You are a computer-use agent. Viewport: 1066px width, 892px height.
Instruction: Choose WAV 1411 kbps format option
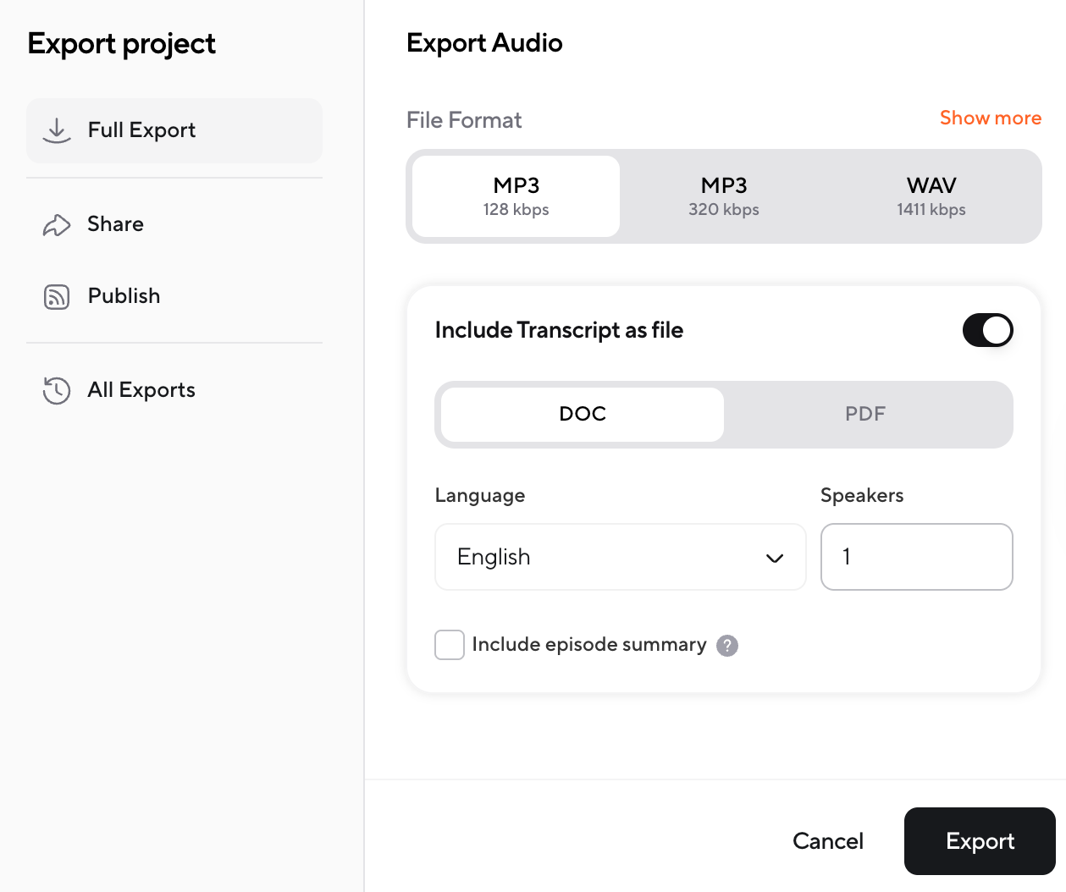point(931,196)
